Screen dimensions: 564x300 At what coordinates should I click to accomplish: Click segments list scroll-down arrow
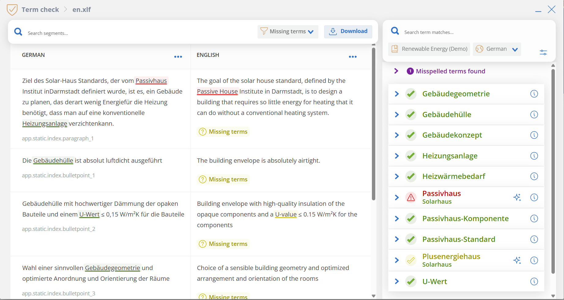point(373,296)
